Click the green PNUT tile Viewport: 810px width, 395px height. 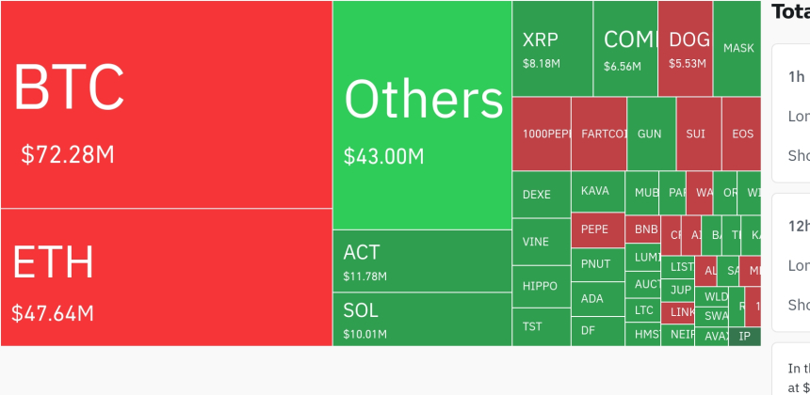click(x=597, y=264)
